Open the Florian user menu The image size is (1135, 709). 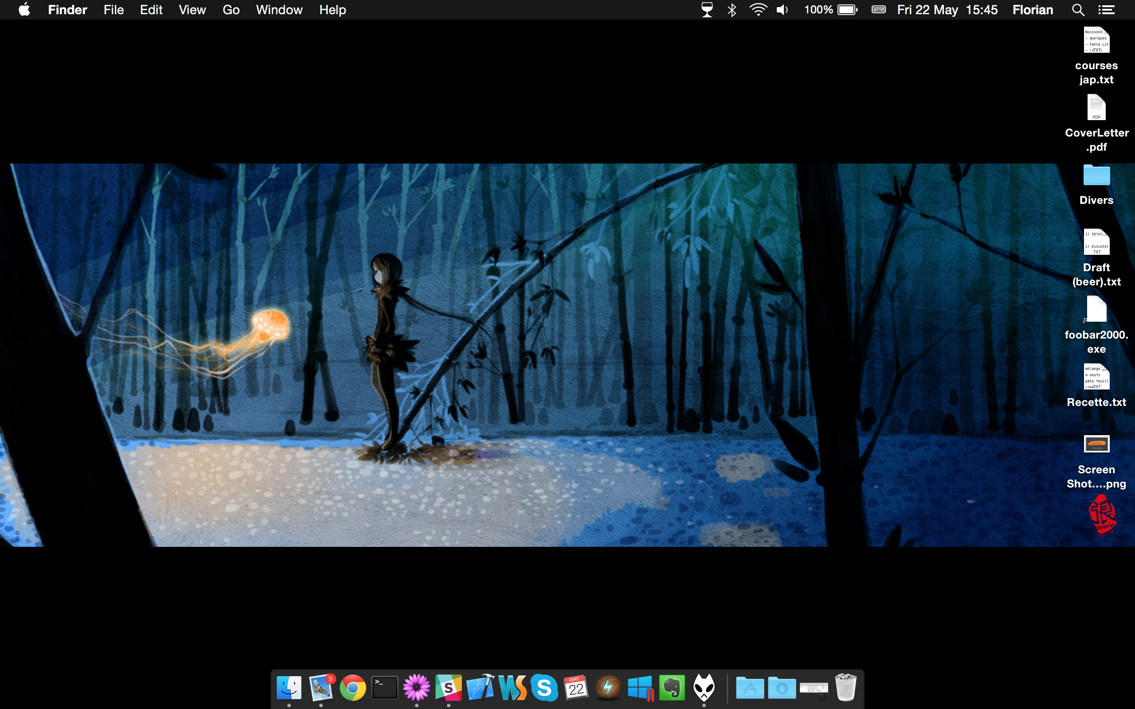coord(1032,10)
